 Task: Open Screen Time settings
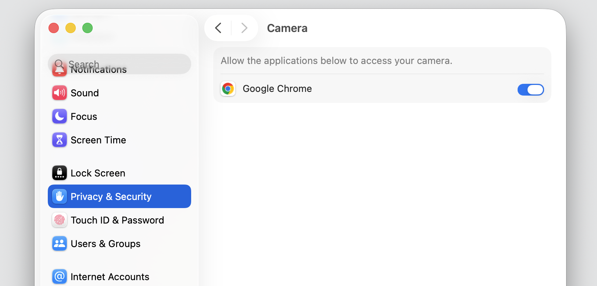coord(119,140)
